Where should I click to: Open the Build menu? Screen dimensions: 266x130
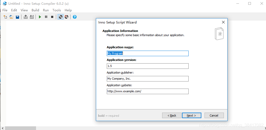pyautogui.click(x=35, y=10)
